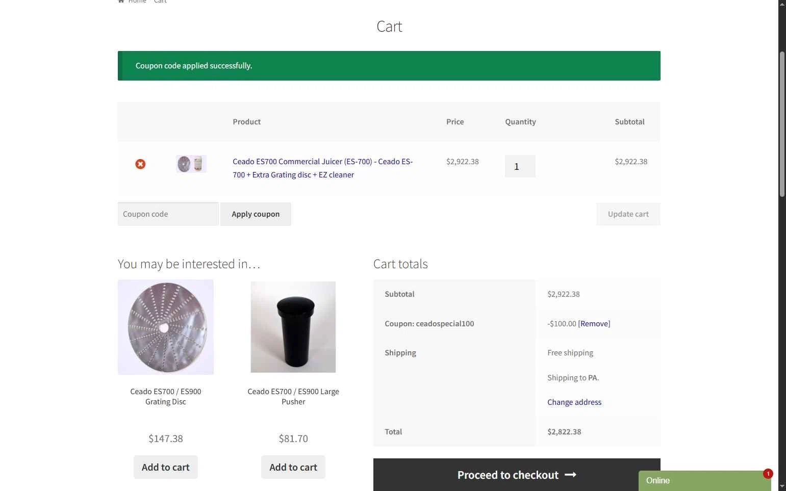
Task: Click the chat notification badge
Action: pyautogui.click(x=768, y=474)
